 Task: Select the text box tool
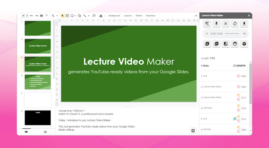(x=68, y=16)
